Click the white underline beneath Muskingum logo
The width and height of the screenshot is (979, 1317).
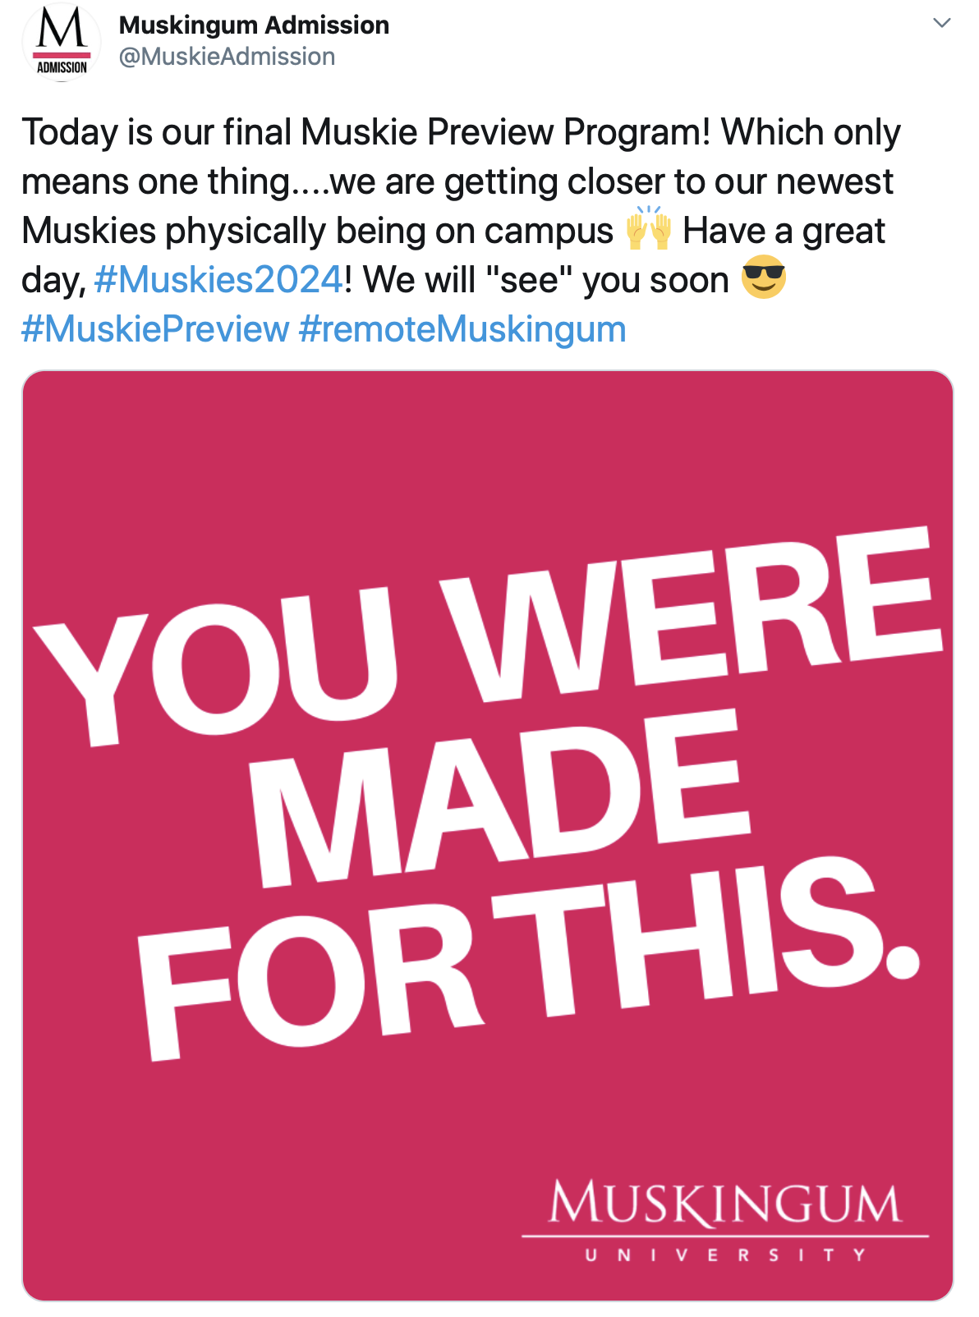[725, 1236]
